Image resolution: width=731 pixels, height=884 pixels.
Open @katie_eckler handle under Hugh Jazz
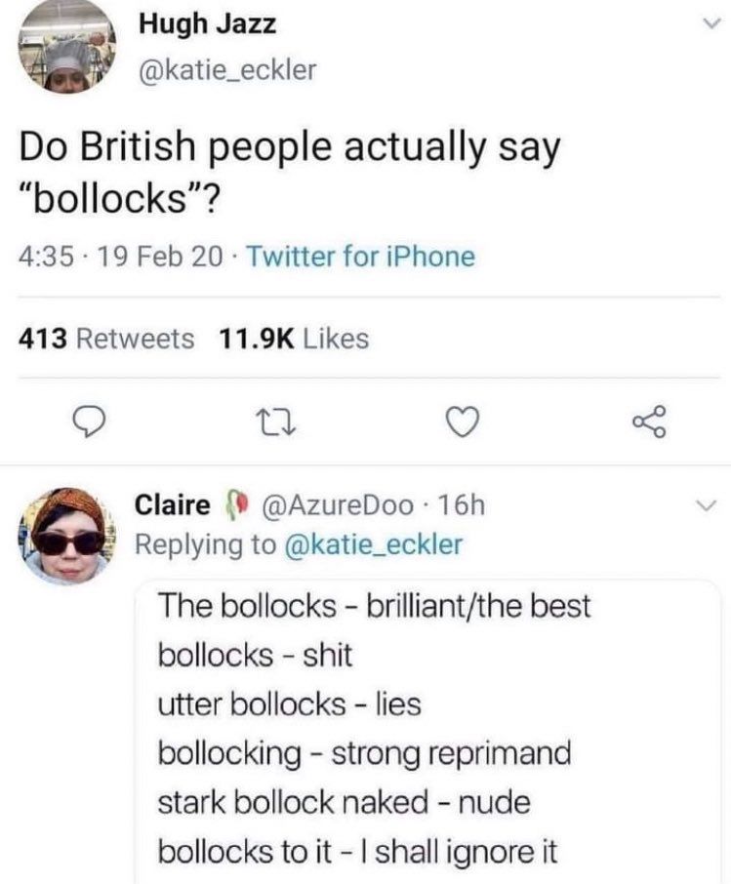point(227,70)
